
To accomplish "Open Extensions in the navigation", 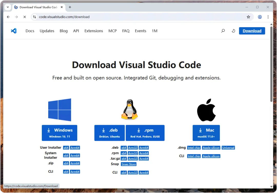I will [x=94, y=31].
